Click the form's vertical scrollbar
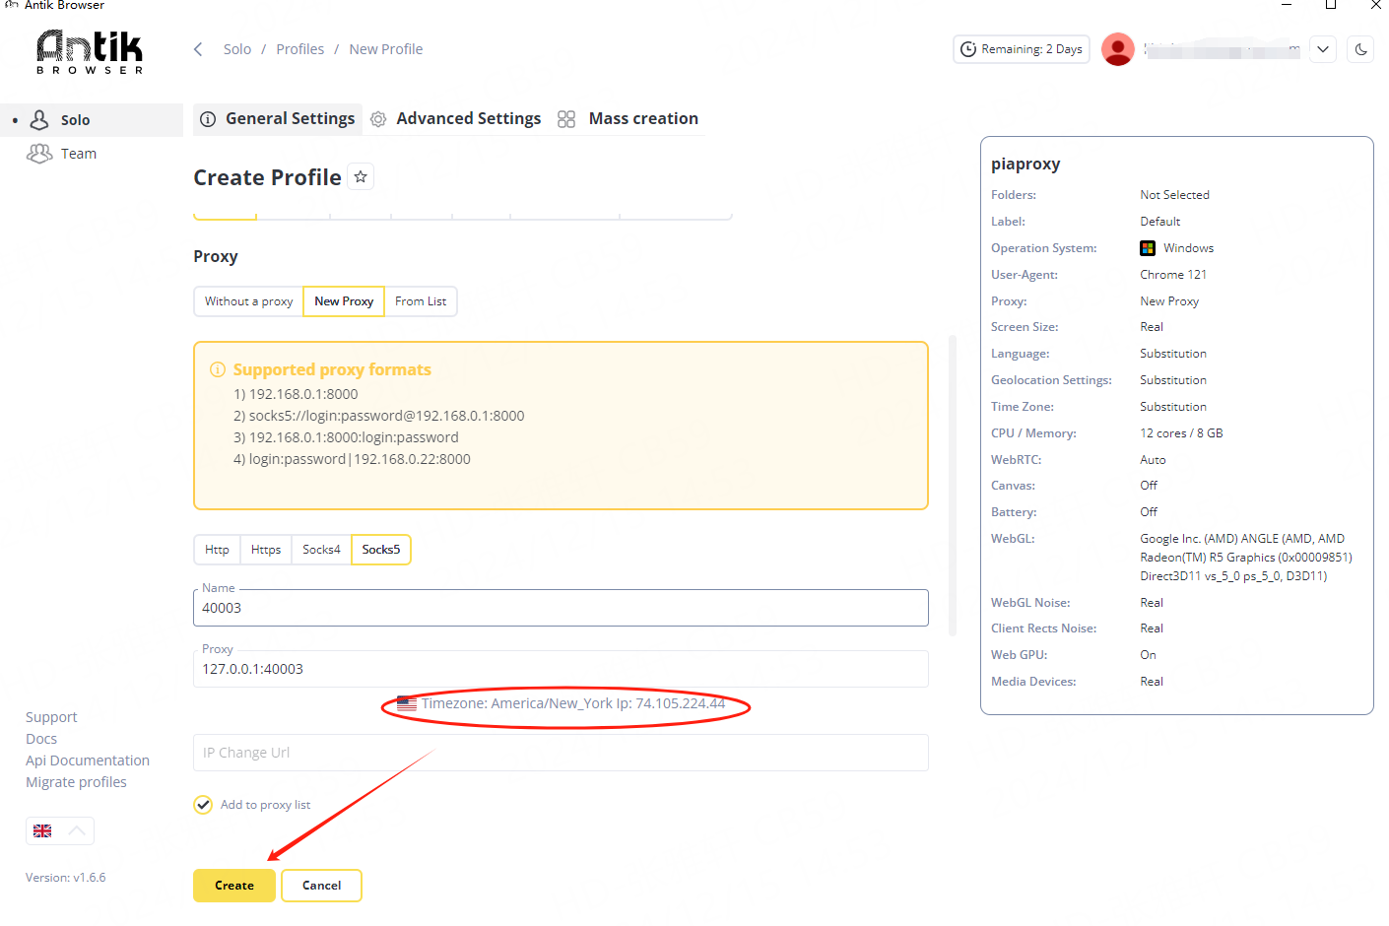The height and width of the screenshot is (926, 1389). pos(952,485)
